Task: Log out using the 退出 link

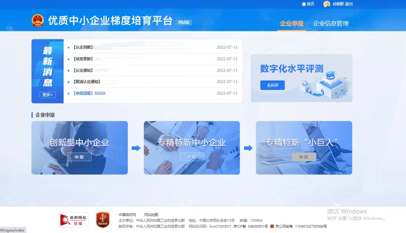Action: click(349, 4)
